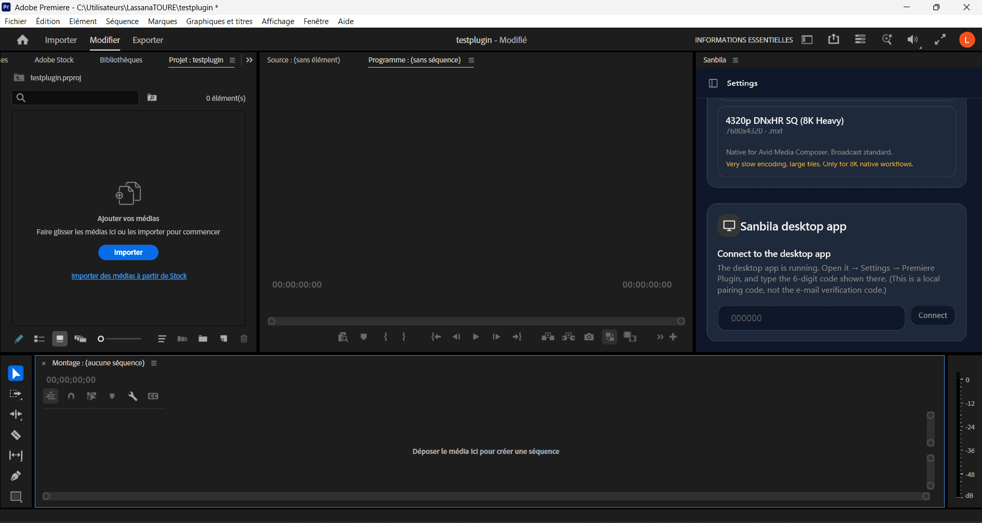Image resolution: width=982 pixels, height=523 pixels.
Task: Toggle the audio mute speaker icon in header
Action: coord(913,39)
